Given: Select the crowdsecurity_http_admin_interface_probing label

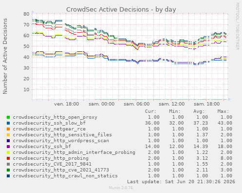Looking at the screenshot, I should (x=74, y=152).
